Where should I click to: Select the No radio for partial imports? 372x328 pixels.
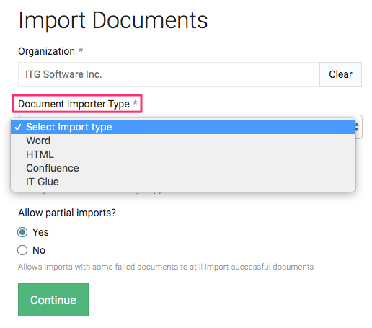[x=22, y=250]
